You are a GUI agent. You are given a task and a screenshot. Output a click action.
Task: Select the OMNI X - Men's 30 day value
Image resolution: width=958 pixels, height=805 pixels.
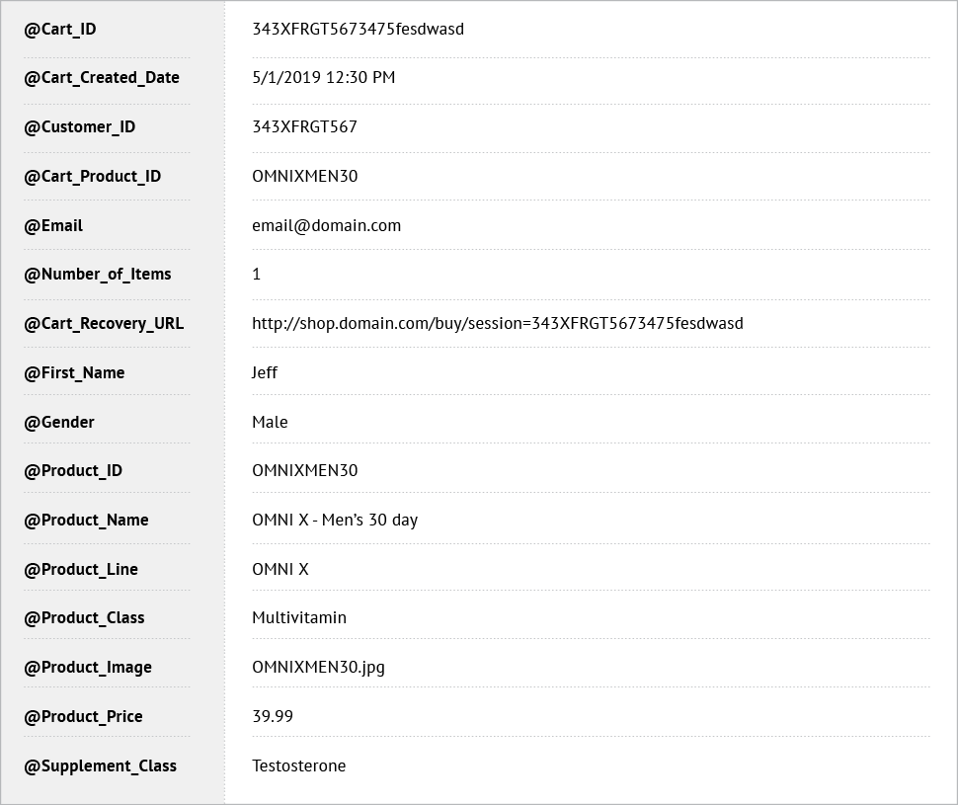pyautogui.click(x=335, y=521)
